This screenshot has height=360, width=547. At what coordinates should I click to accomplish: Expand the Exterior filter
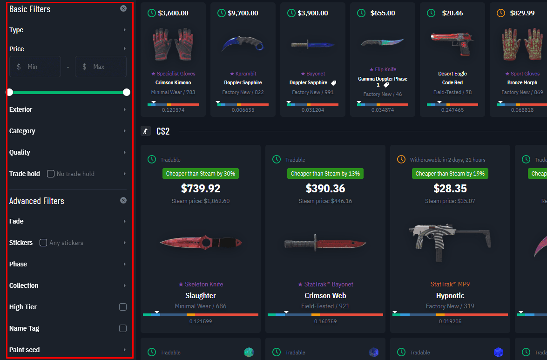[x=68, y=109]
